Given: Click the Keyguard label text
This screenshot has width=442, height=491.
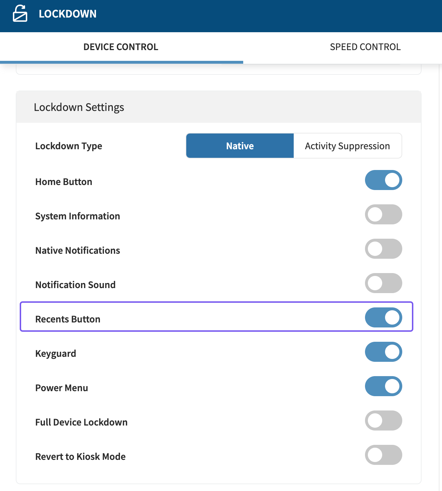Looking at the screenshot, I should click(56, 354).
